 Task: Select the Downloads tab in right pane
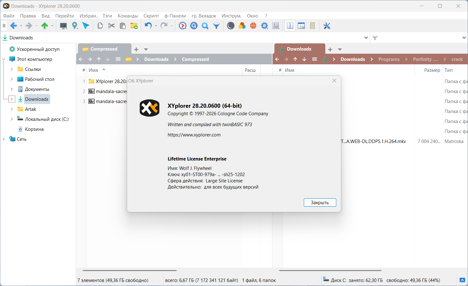(x=299, y=49)
